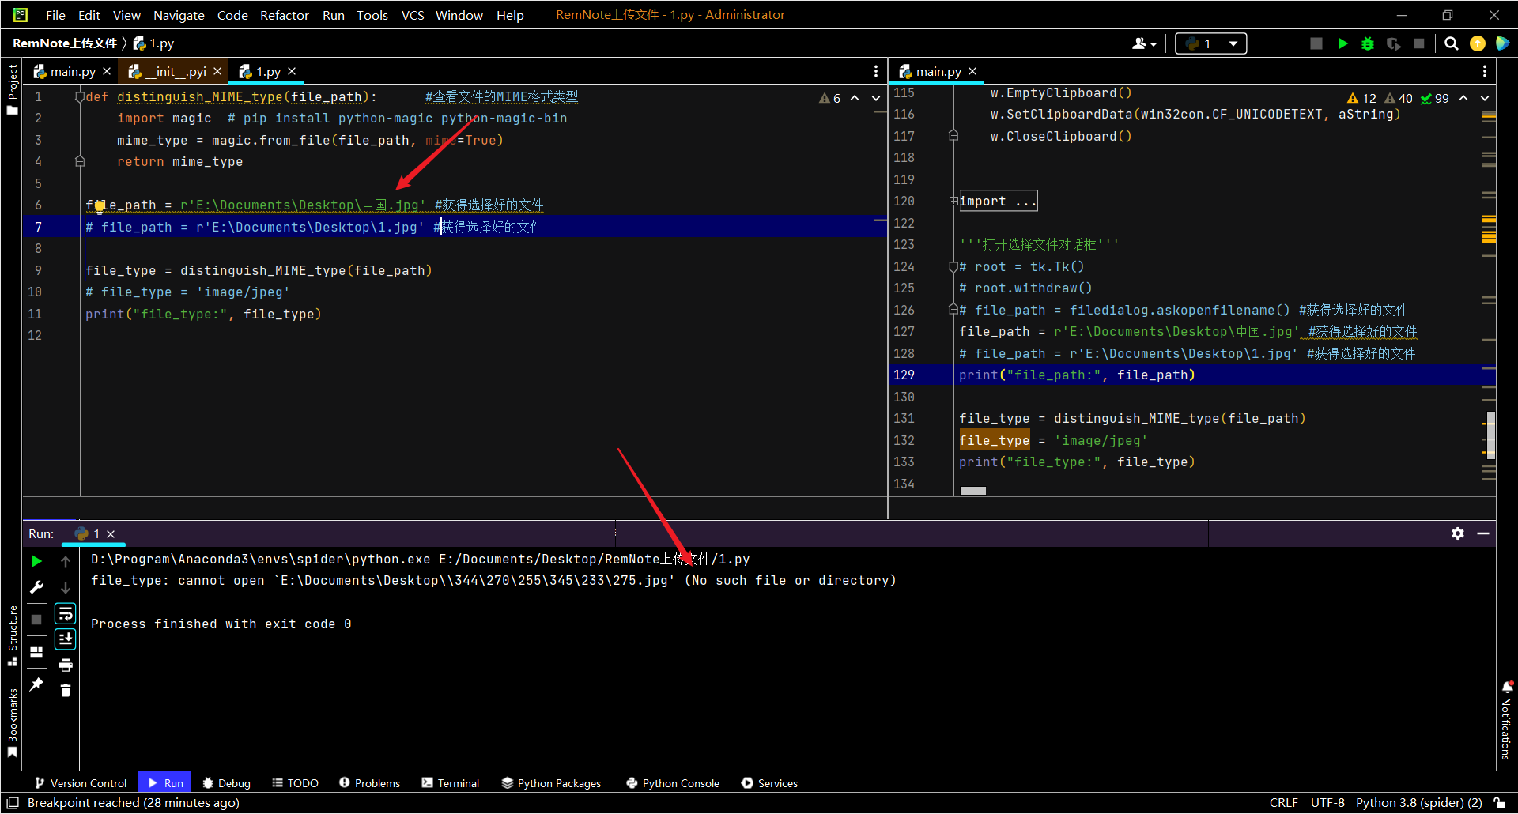Toggle scroll to end in console
The height and width of the screenshot is (814, 1518).
pyautogui.click(x=66, y=639)
